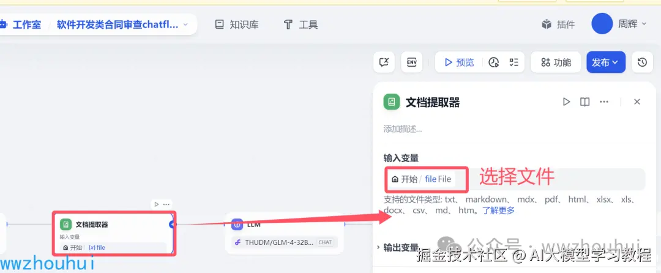Select the 开始 / file File input variable field
This screenshot has height=273, width=661.
(x=514, y=179)
